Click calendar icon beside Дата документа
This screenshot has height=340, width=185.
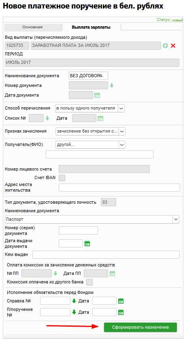97,95
